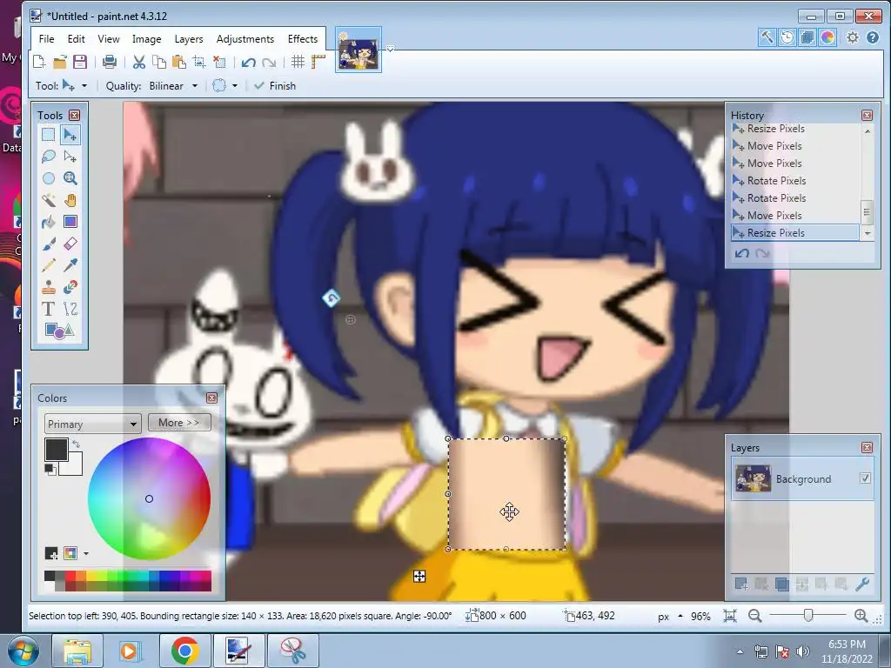This screenshot has height=668, width=891.
Task: Click the zoom slider handle
Action: tap(808, 615)
